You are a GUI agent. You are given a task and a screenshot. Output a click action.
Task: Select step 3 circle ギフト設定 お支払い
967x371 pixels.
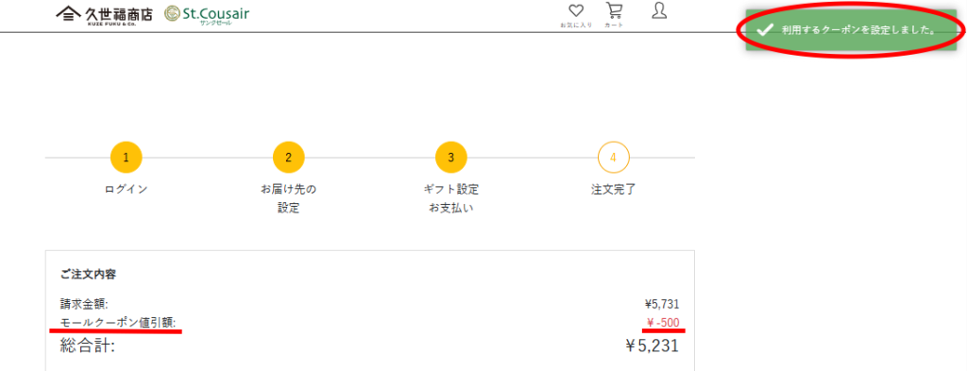[x=450, y=157]
